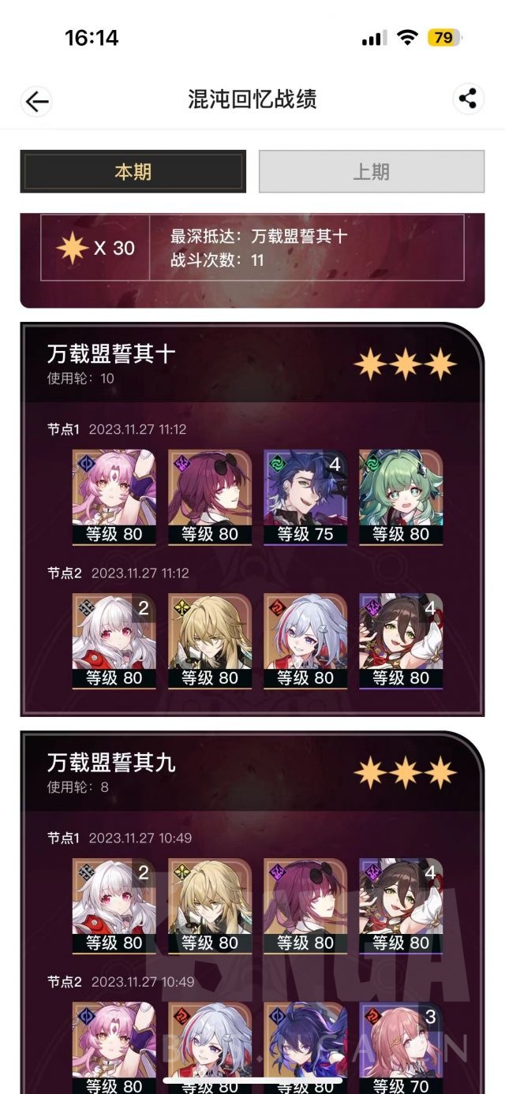
Task: Tap blonde character in 其十 节点2
Action: (210, 640)
